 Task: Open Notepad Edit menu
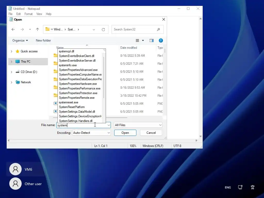click(19, 14)
